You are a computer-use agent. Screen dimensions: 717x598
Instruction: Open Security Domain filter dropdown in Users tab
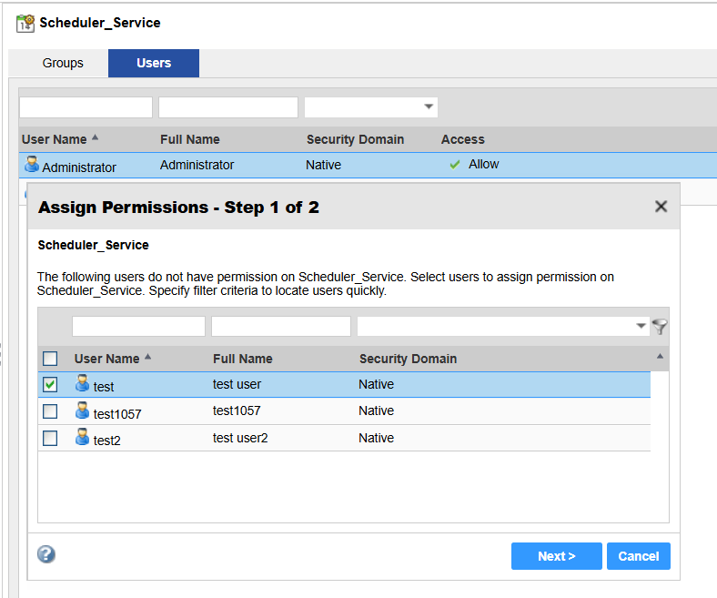pos(429,106)
